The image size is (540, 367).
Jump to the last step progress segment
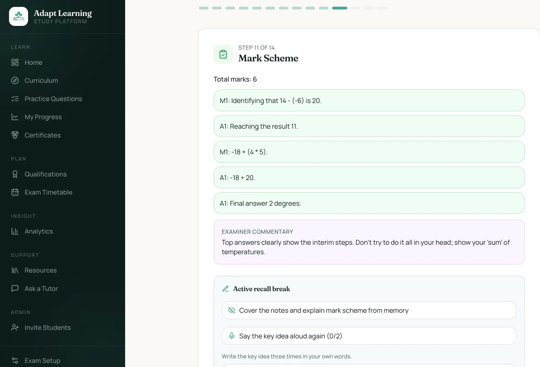(383, 8)
